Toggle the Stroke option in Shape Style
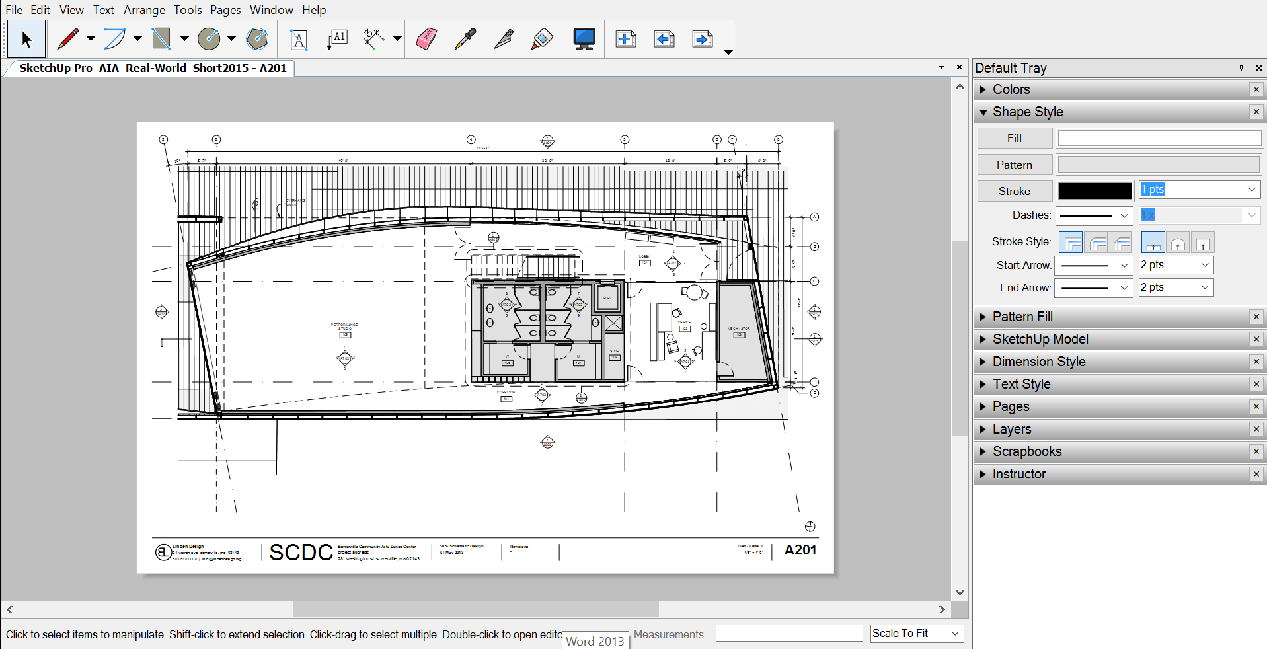The width and height of the screenshot is (1267, 649). click(1014, 191)
